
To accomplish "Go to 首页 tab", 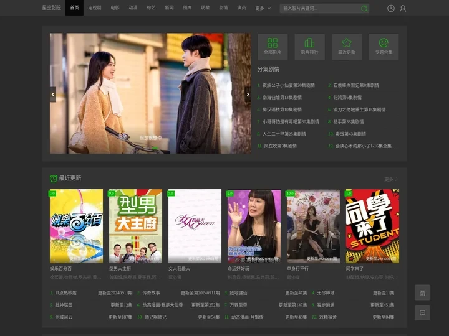I will [x=74, y=7].
